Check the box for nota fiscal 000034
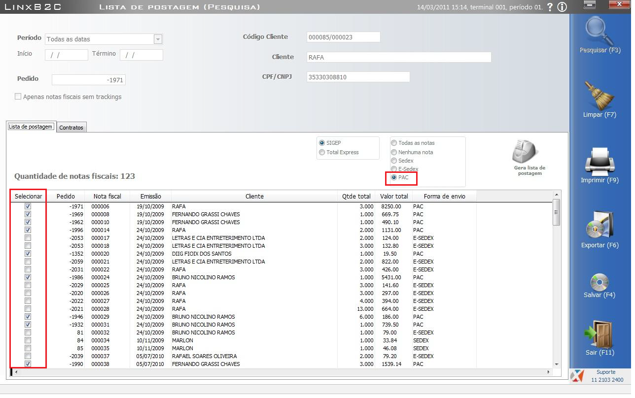The image size is (635, 398). pyautogui.click(x=28, y=340)
